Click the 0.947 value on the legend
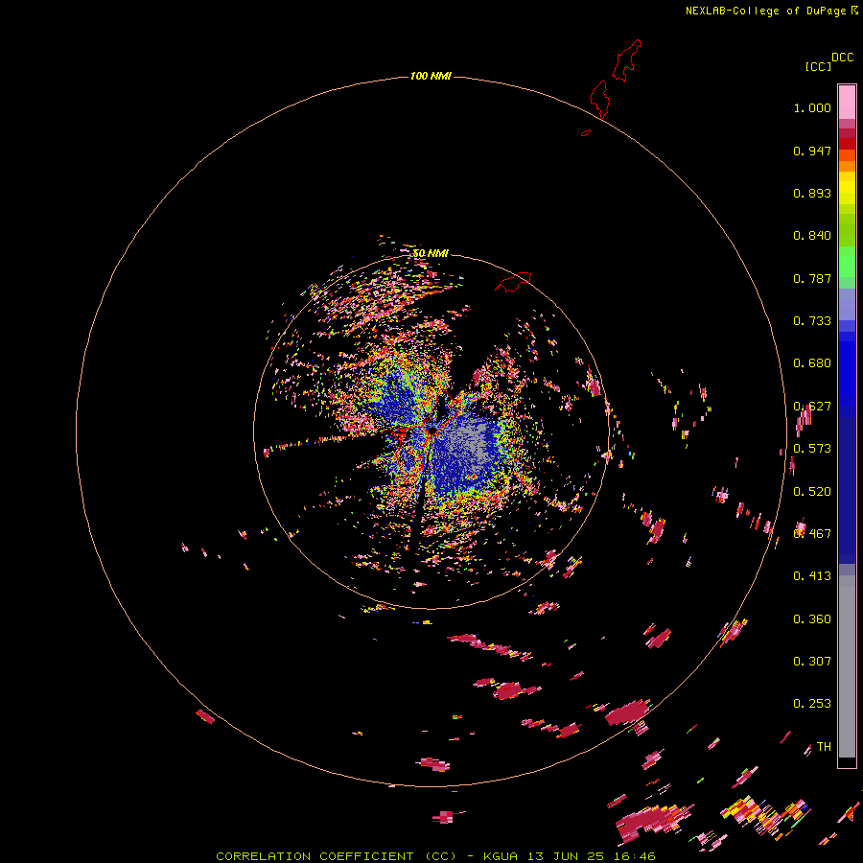 coord(812,151)
